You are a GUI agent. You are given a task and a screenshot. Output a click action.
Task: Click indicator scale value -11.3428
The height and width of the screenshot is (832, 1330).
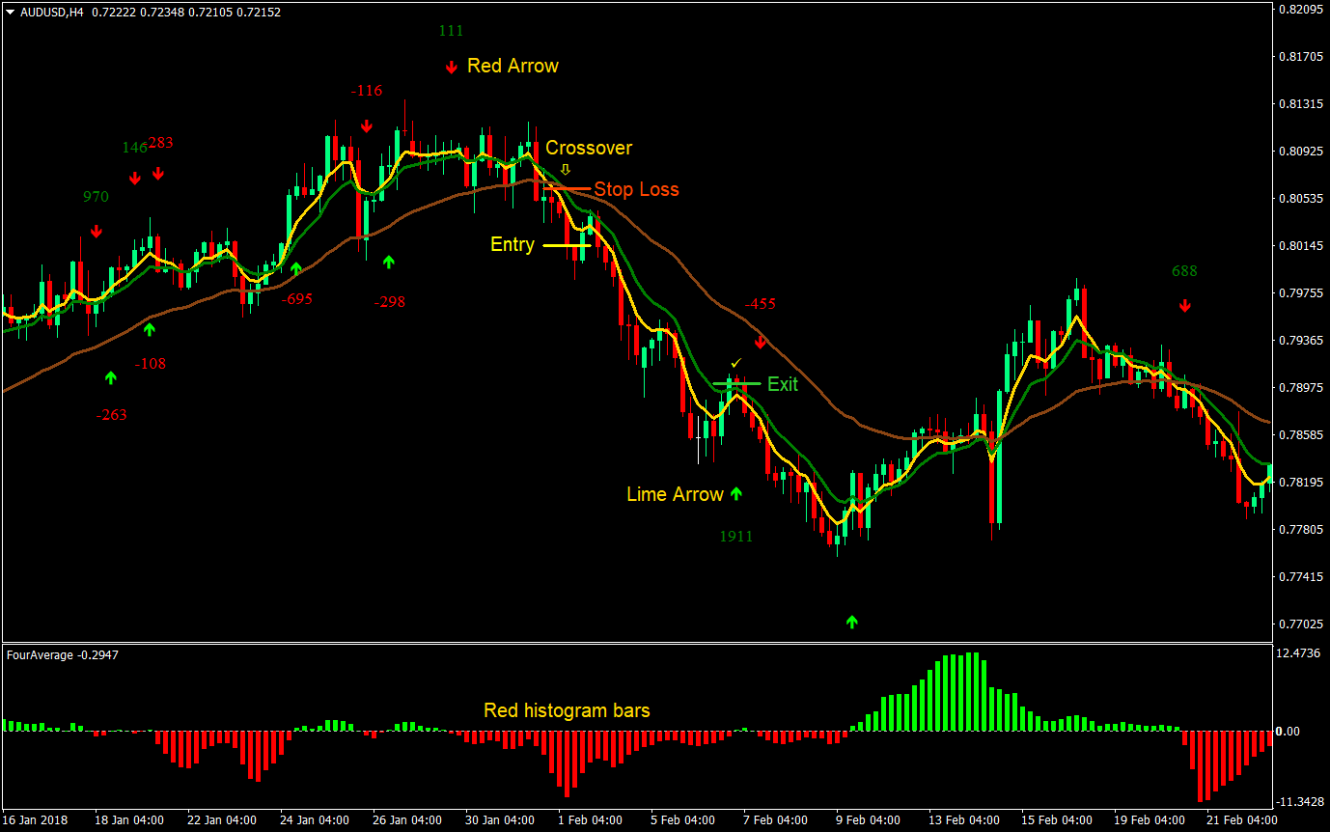click(1298, 802)
